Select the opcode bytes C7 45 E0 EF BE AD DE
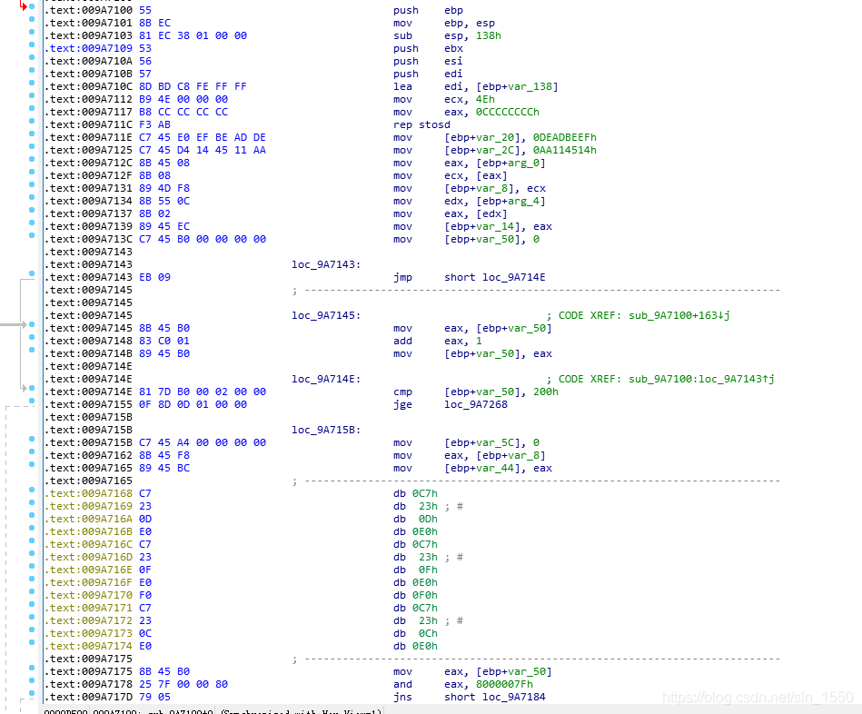The image size is (862, 714). 203,137
